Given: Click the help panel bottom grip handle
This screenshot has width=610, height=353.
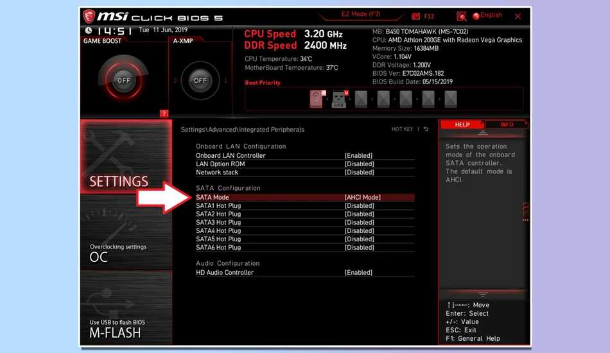Looking at the screenshot, I should [x=482, y=295].
